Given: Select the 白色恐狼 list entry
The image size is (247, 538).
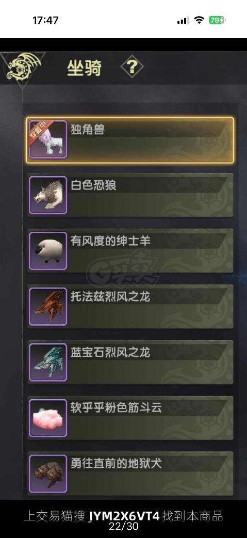Looking at the screenshot, I should (130, 195).
